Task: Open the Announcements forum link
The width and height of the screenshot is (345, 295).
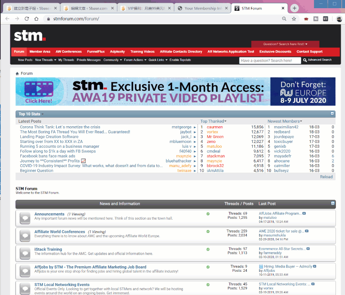Action: pos(49,214)
